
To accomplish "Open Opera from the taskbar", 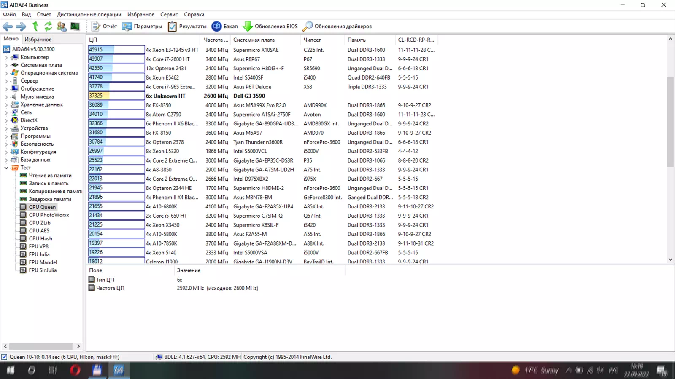I will click(75, 370).
